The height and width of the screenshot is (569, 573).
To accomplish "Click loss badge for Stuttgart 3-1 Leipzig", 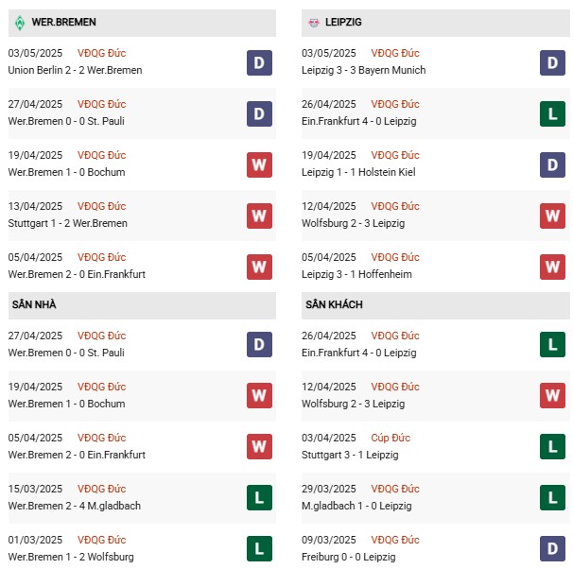I will 552,446.
